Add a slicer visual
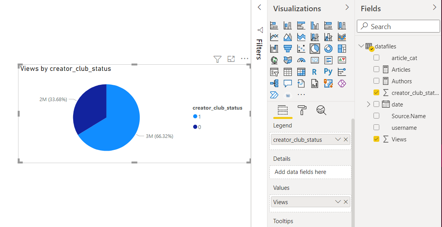The width and height of the screenshot is (442, 227). pyautogui.click(x=274, y=72)
